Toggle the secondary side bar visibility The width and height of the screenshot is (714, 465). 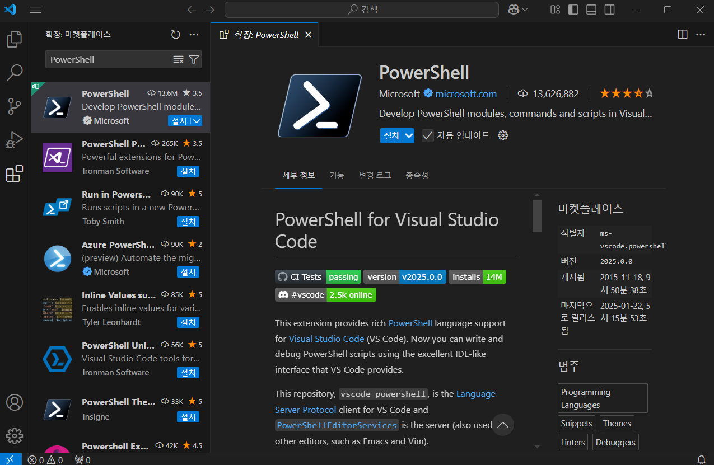click(x=609, y=10)
